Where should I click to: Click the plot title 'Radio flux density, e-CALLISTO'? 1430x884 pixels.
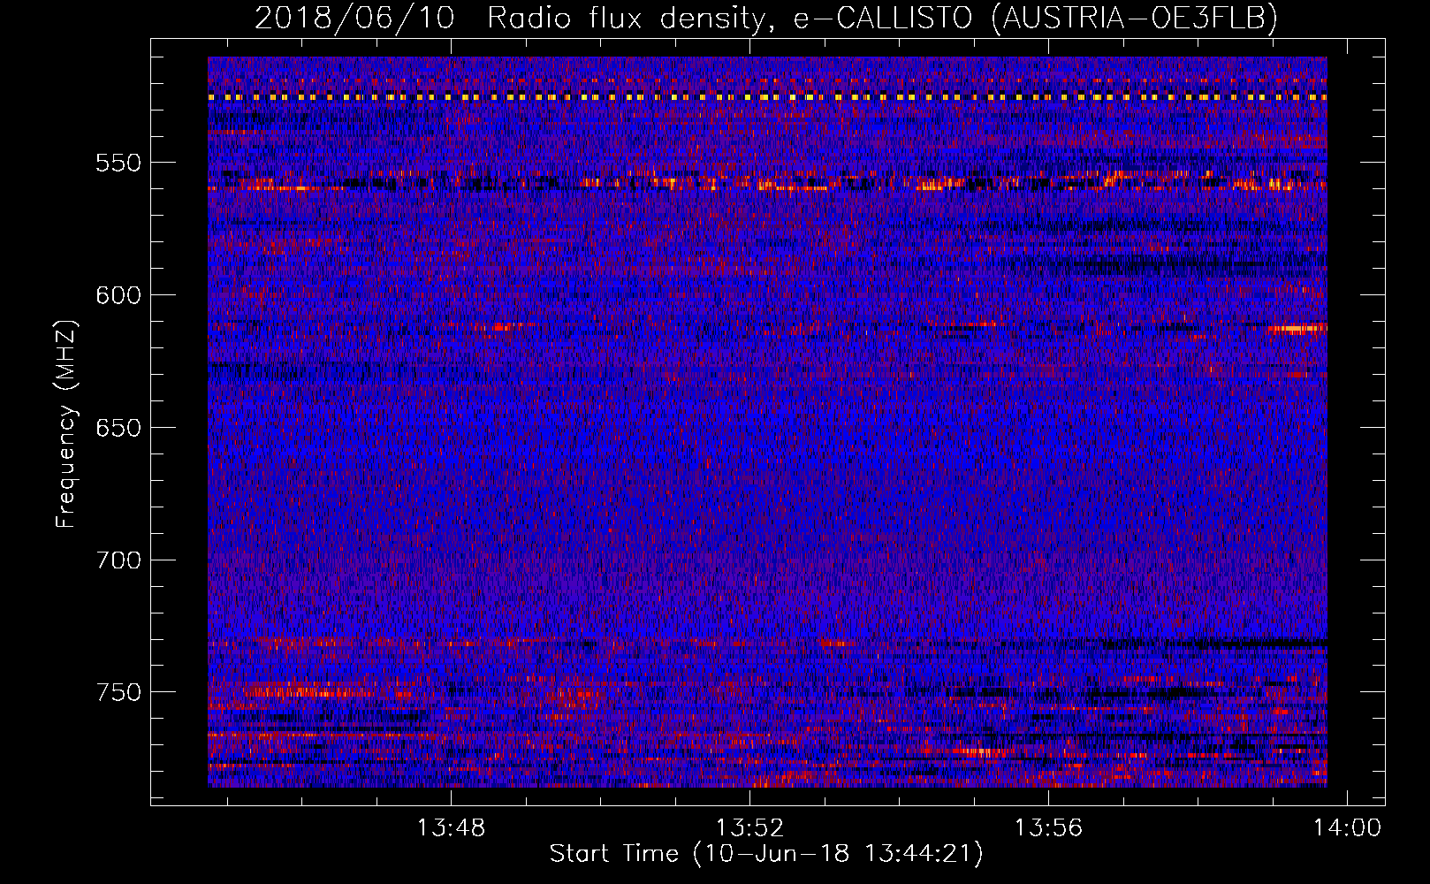tap(729, 18)
